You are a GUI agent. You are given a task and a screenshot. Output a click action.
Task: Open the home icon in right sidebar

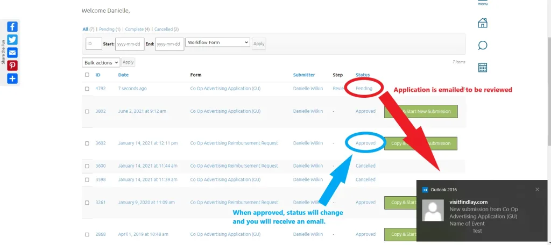483,23
